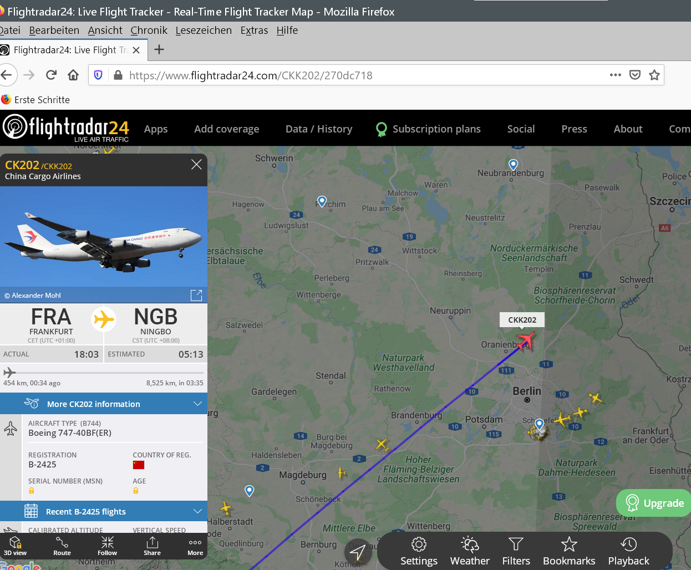This screenshot has width=691, height=570.
Task: Open the Weather layer options
Action: click(470, 552)
